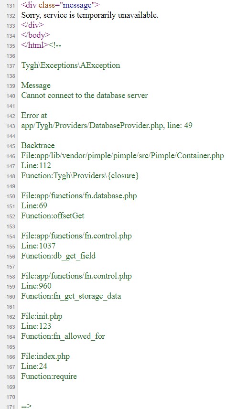Click the closing </body> tag

click(x=35, y=35)
